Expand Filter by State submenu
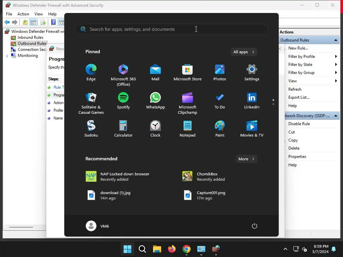Screen dimensions: 343x257 tap(312, 65)
